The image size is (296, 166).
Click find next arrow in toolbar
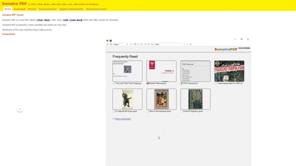188,44
